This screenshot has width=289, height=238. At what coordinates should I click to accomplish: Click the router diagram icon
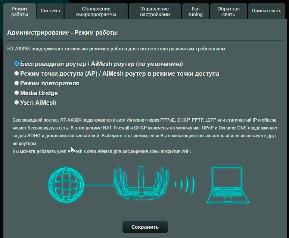pos(141,183)
